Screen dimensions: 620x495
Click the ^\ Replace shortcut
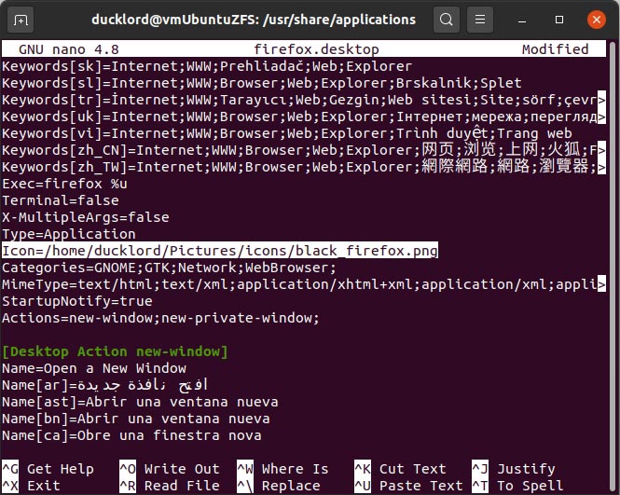click(x=279, y=486)
